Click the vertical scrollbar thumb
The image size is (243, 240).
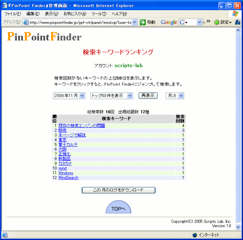pyautogui.click(x=238, y=129)
